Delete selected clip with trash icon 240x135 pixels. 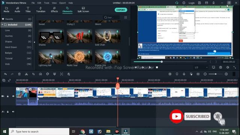[19, 74]
